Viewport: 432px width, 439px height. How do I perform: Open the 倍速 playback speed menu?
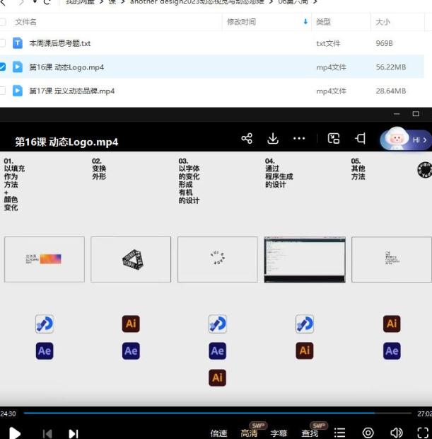coord(219,433)
